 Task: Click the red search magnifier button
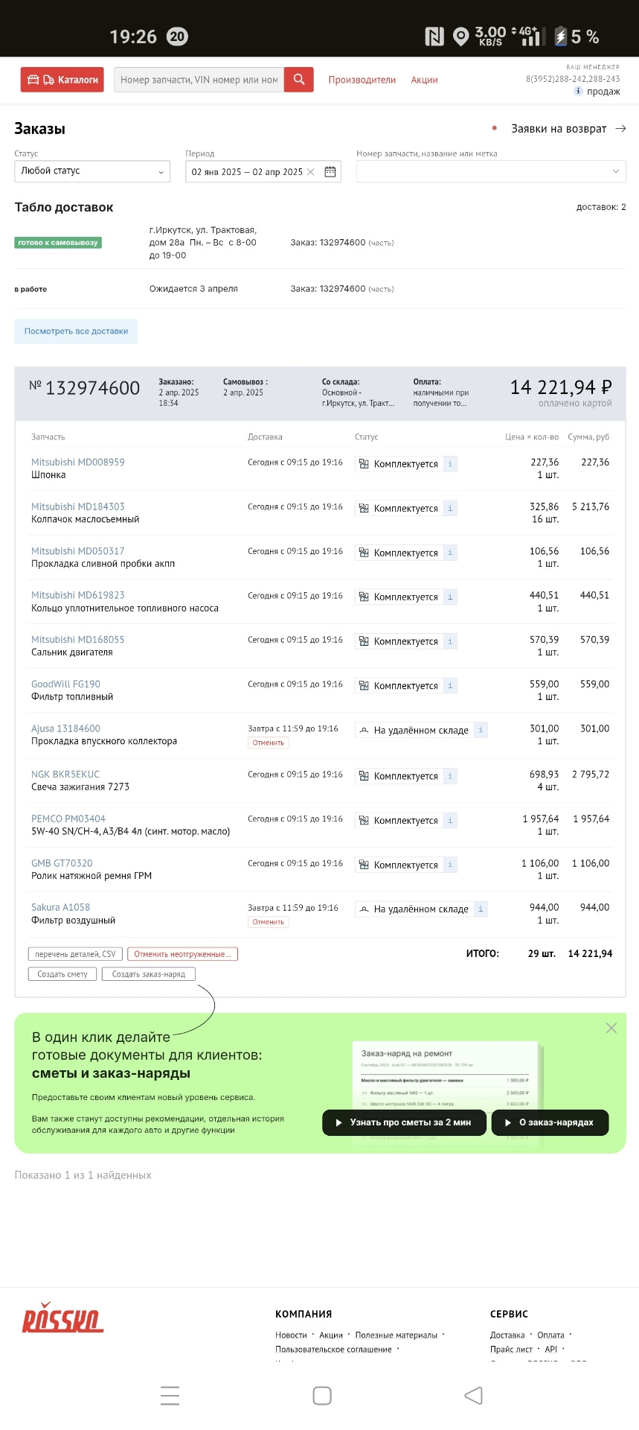[298, 80]
